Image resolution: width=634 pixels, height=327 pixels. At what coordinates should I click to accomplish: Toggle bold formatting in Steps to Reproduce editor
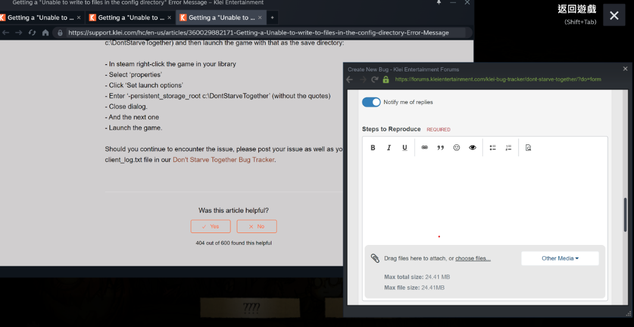pos(373,148)
